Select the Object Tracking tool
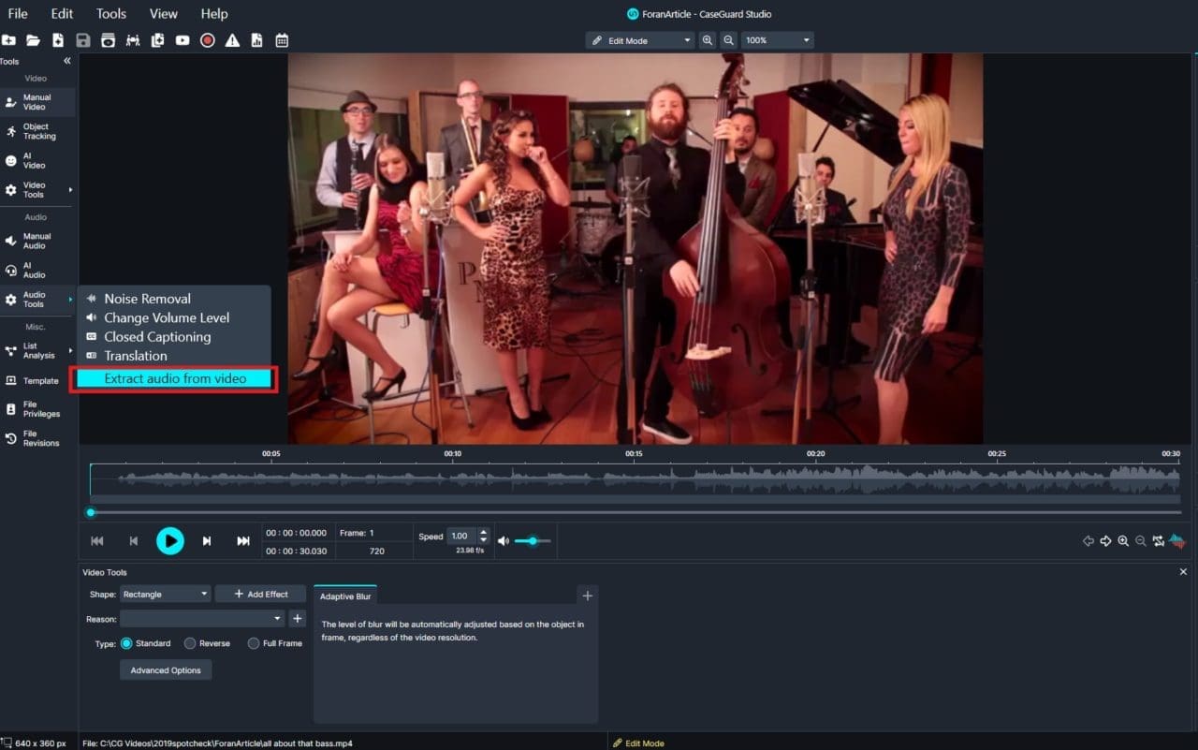 [x=37, y=131]
